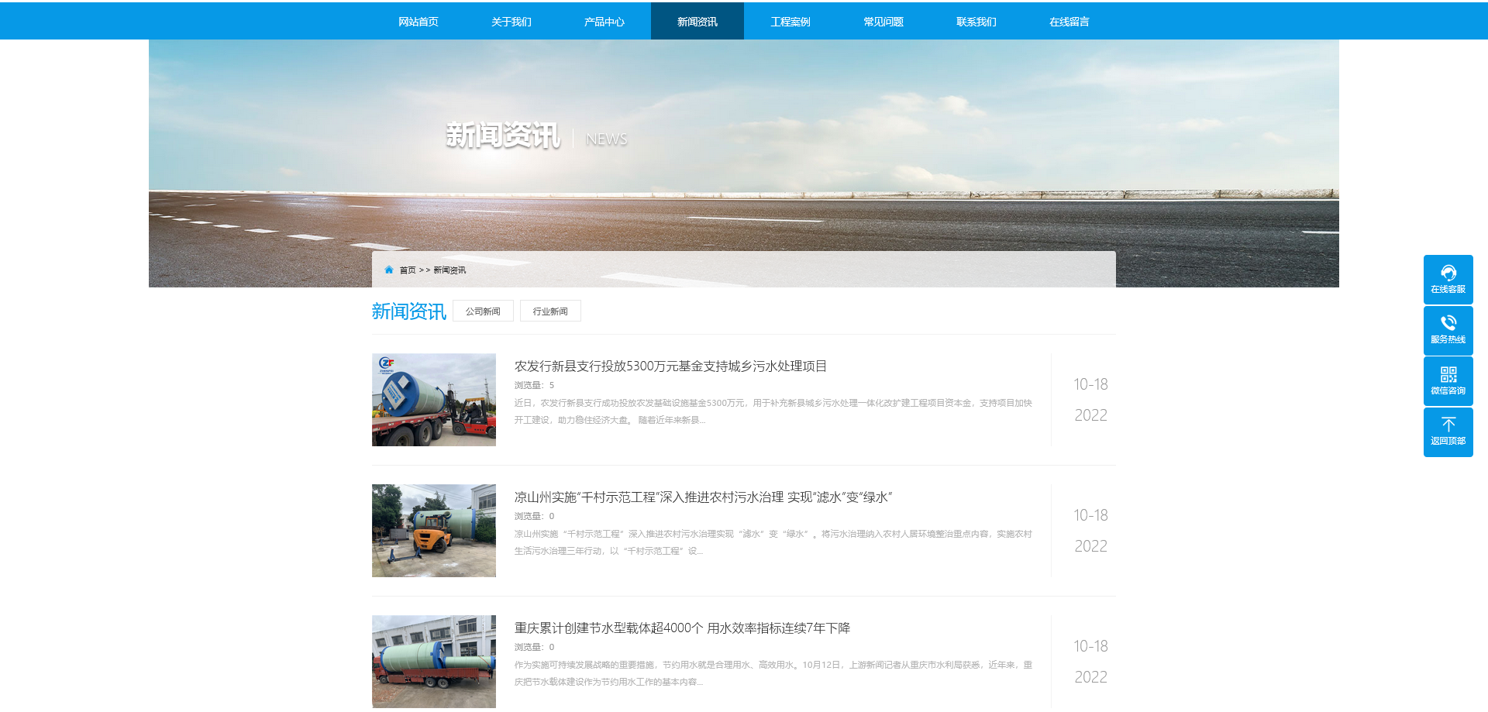1488x712 pixels.
Task: Open the 产品中心 menu item
Action: pos(604,21)
